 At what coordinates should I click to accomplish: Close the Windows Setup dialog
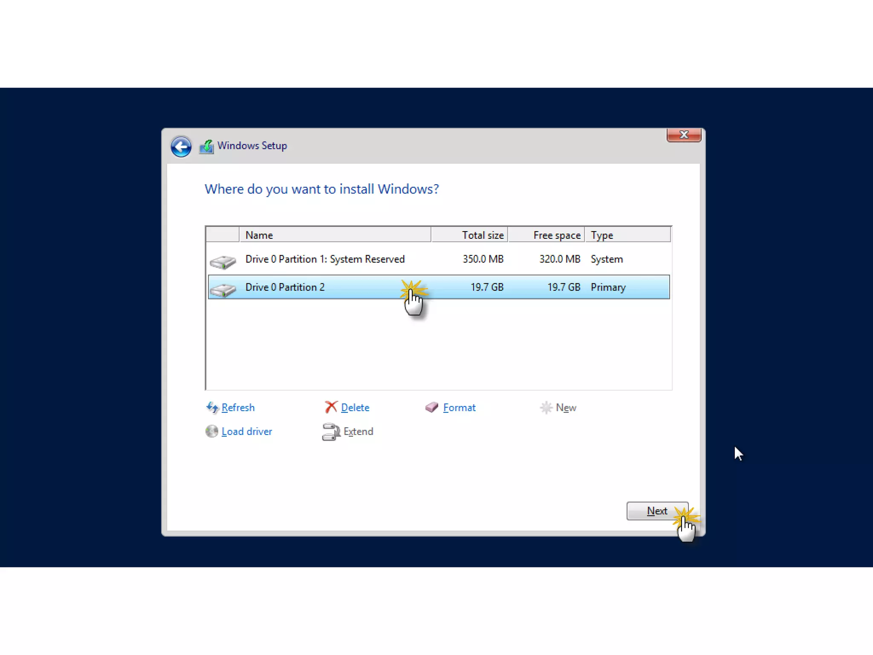pos(684,135)
